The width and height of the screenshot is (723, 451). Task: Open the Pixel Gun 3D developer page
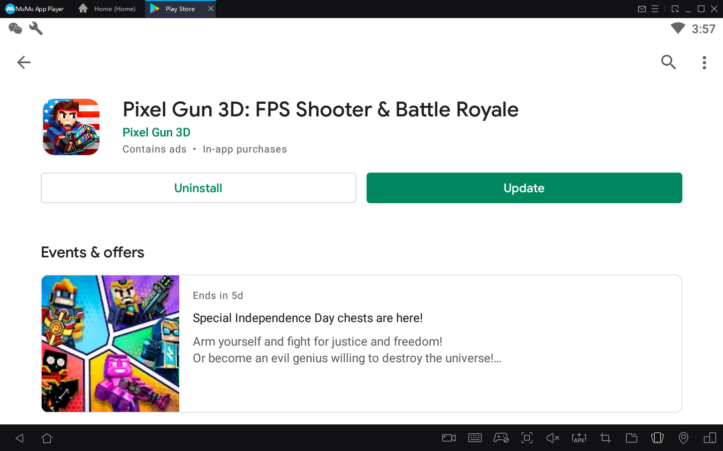pos(157,132)
